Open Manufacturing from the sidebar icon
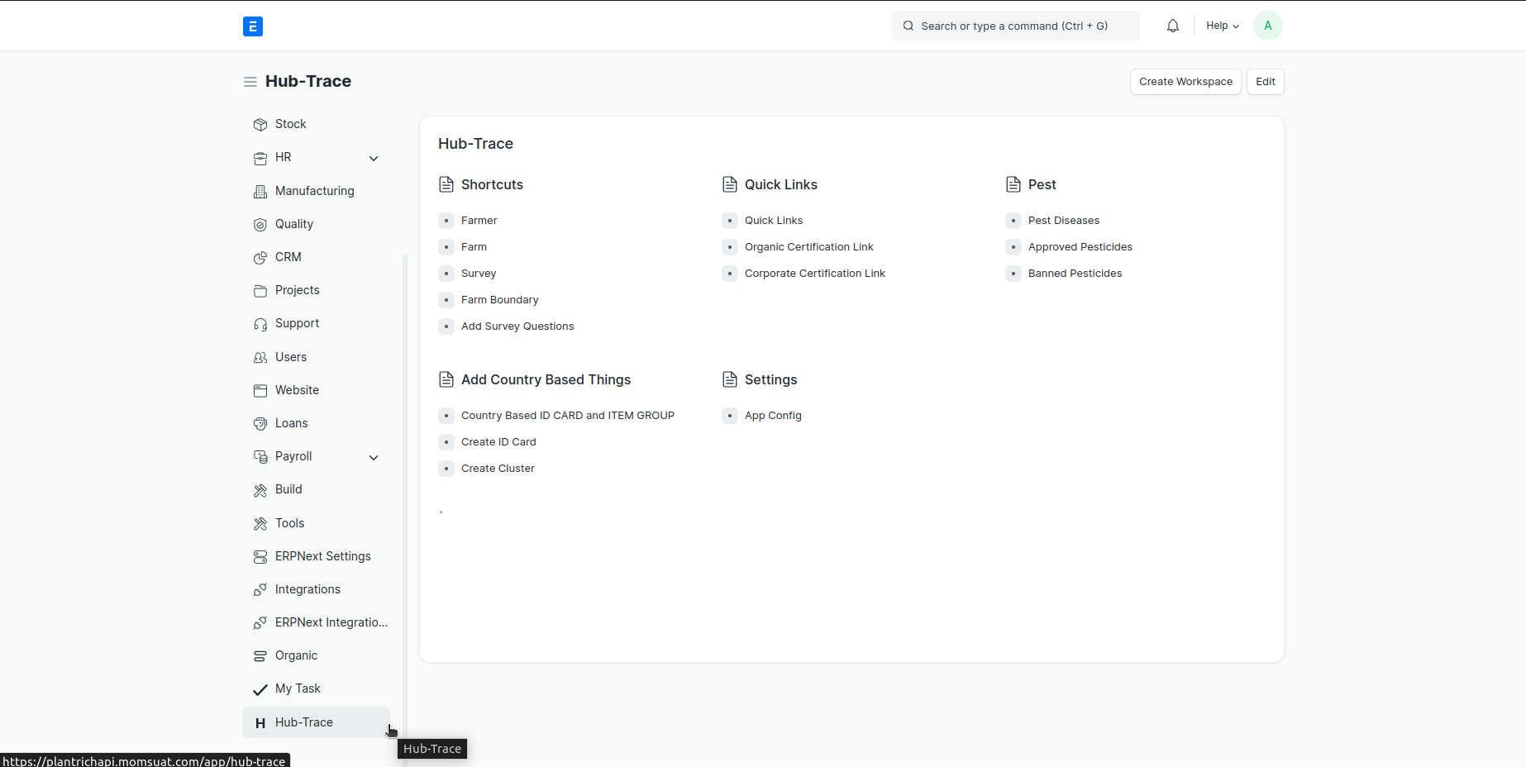Image resolution: width=1526 pixels, height=767 pixels. (x=260, y=191)
